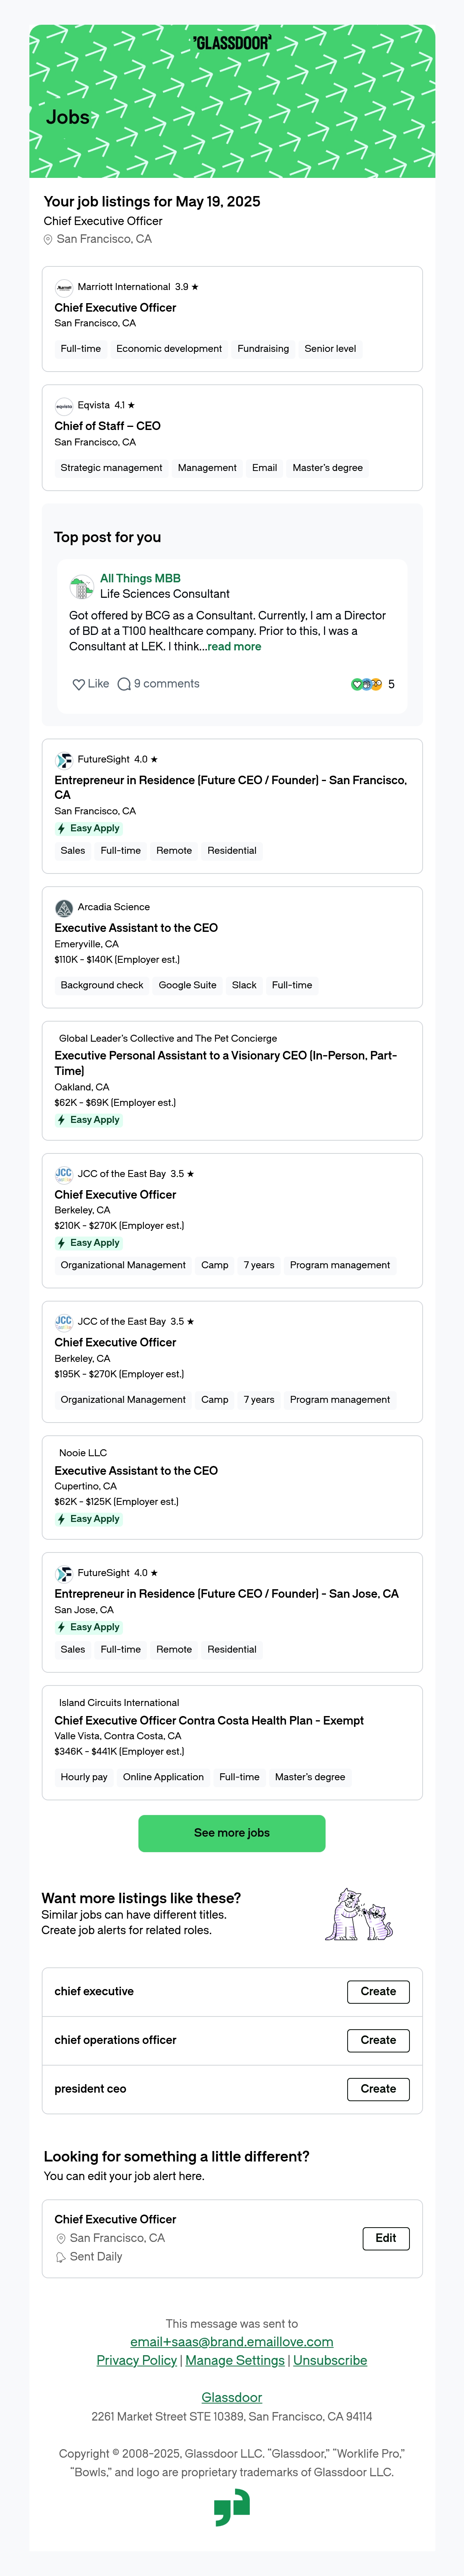Click location pin in job alert card
Screen dimensions: 464x2576
pyautogui.click(x=61, y=2239)
